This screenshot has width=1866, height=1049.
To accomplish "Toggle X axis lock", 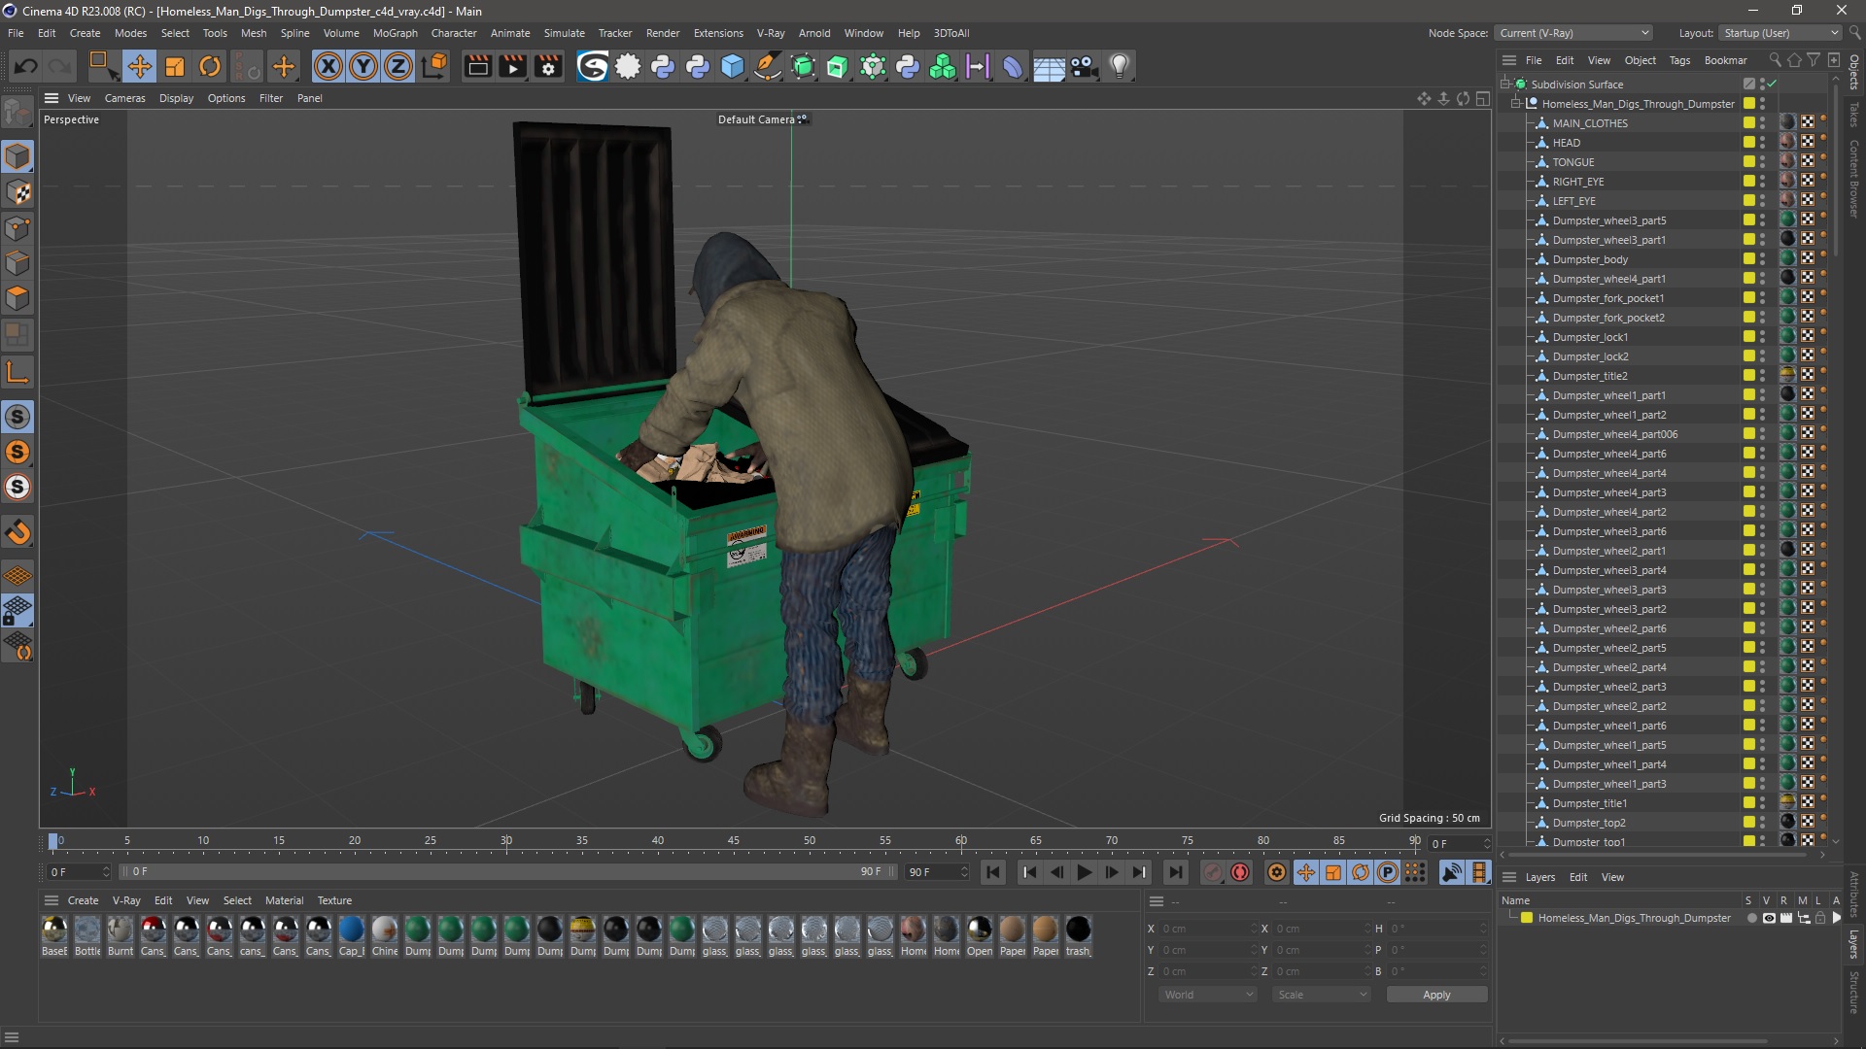I will pos(328,66).
